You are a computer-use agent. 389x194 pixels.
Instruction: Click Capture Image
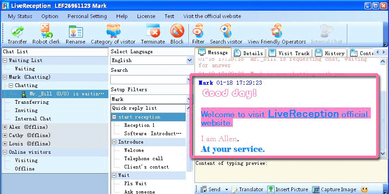pos(334,189)
